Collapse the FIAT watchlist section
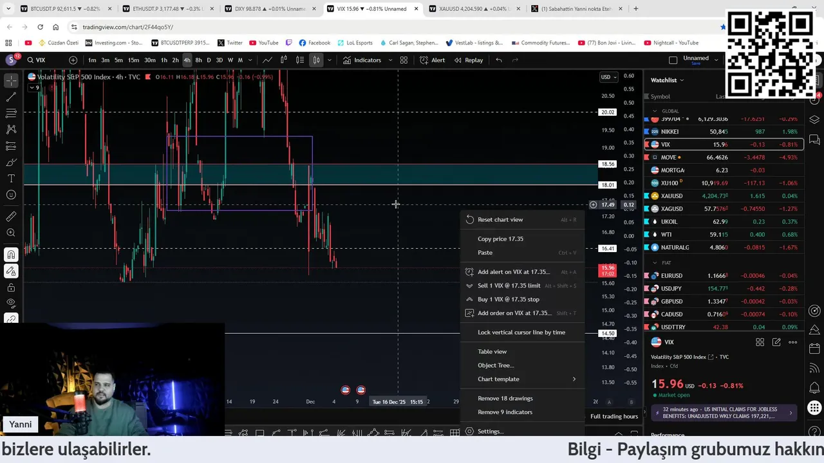The height and width of the screenshot is (463, 824). coord(655,262)
